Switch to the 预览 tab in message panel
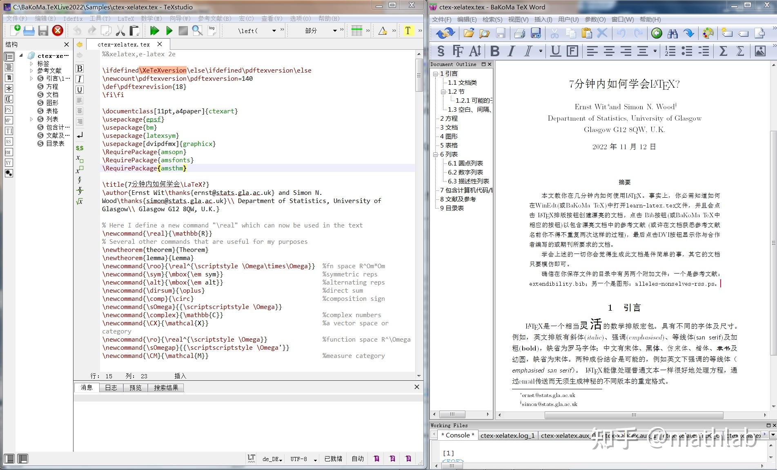The image size is (777, 470). pos(136,388)
